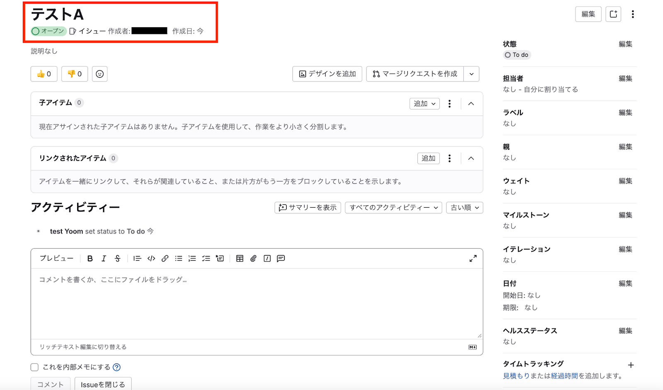
Task: Attach a file using the paperclip icon
Action: [253, 258]
